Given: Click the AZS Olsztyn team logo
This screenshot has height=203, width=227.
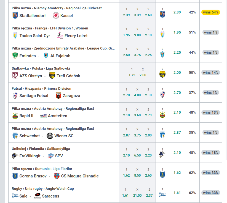Looking at the screenshot, I should point(15,76).
